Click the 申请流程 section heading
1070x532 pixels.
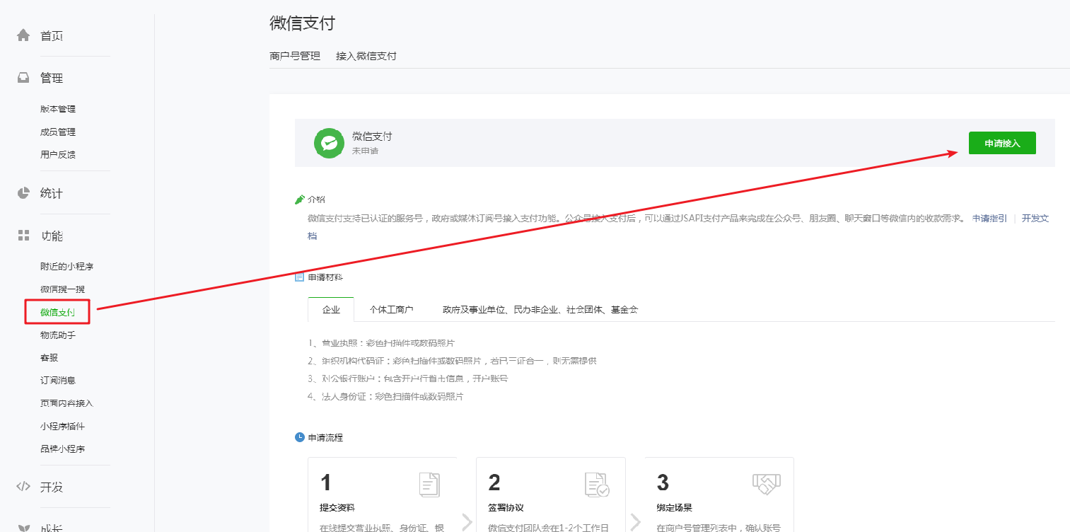[325, 437]
